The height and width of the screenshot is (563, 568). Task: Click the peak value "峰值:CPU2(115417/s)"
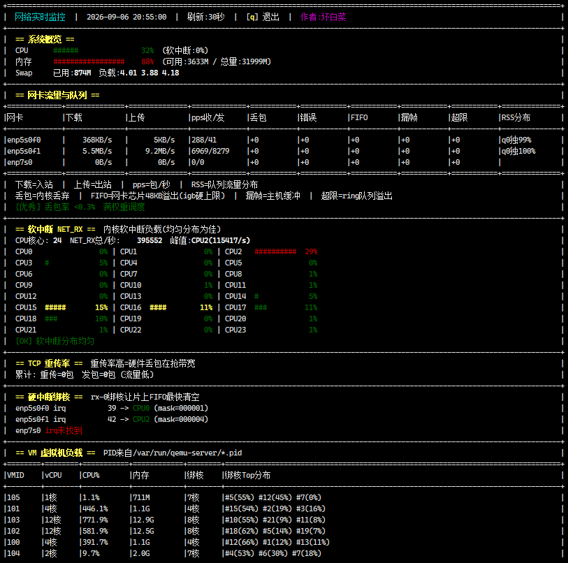click(x=210, y=241)
